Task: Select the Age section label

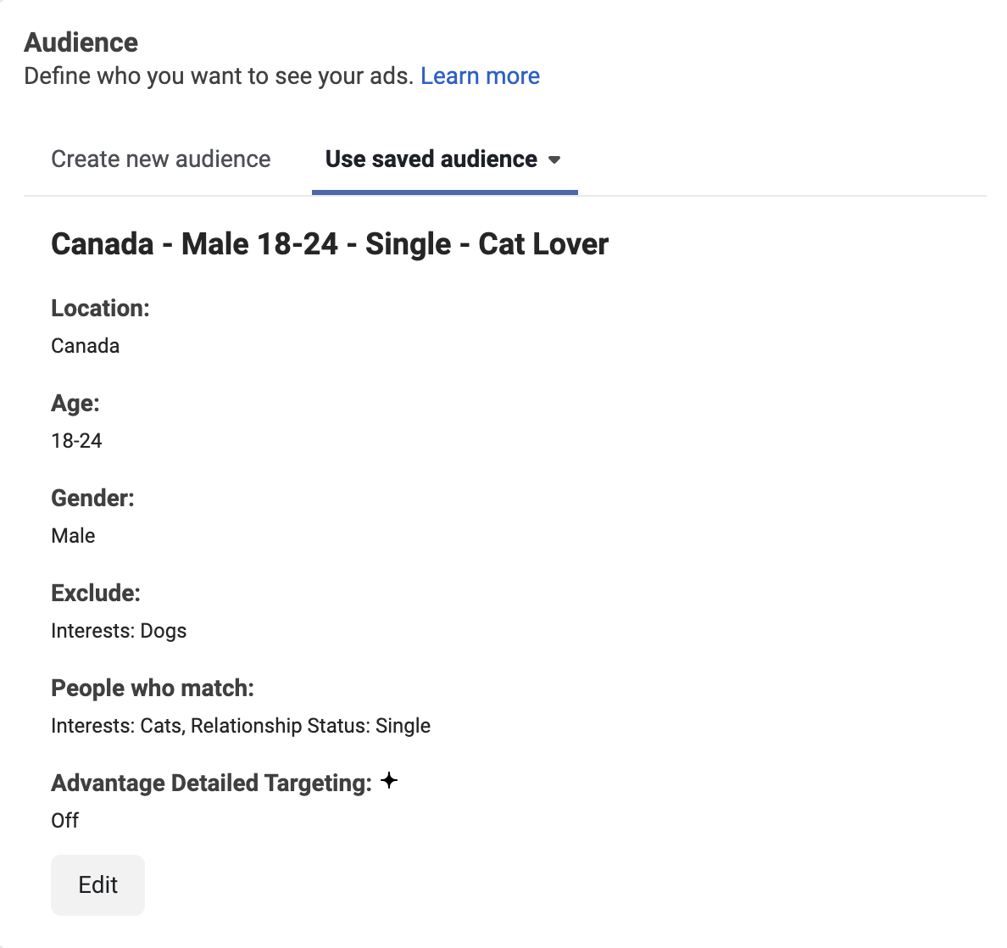Action: coord(75,403)
